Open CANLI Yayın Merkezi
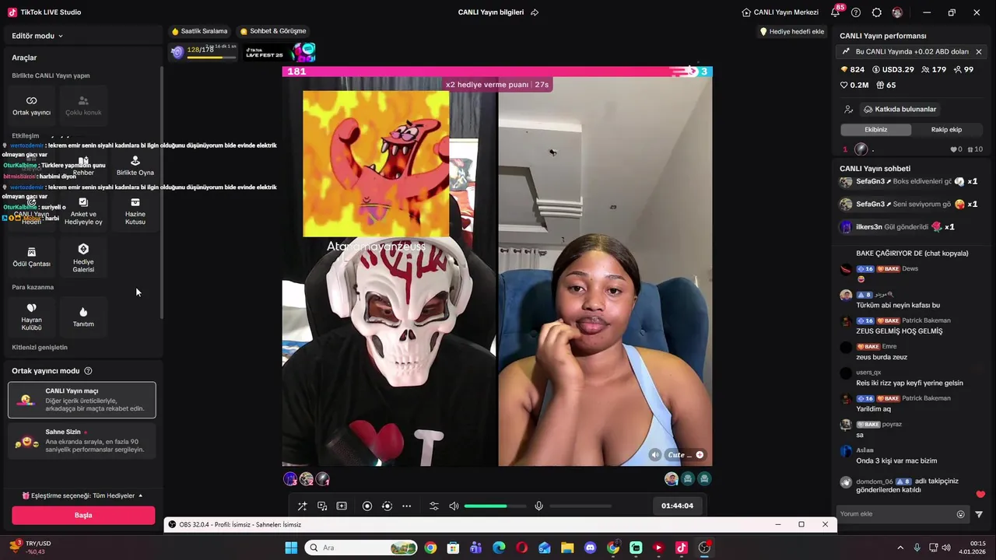The width and height of the screenshot is (996, 560). click(780, 12)
